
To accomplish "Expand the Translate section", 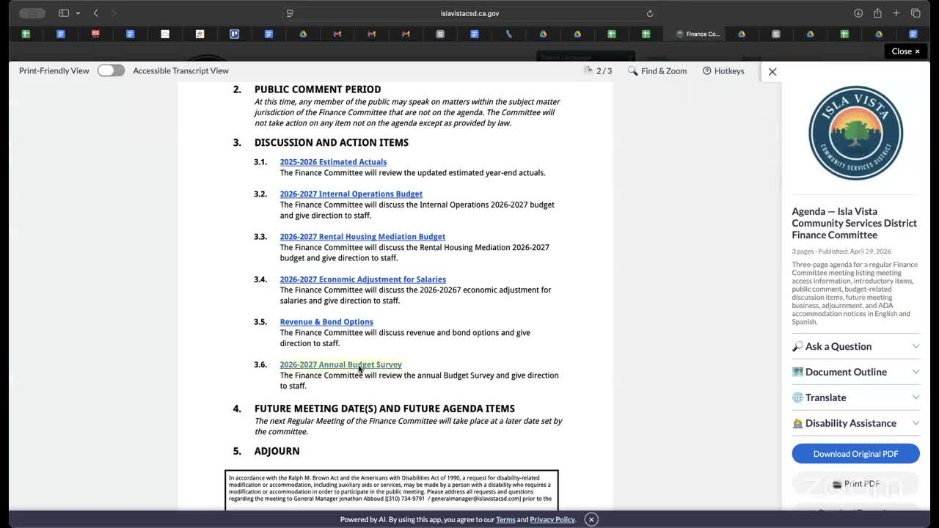I will tap(855, 397).
